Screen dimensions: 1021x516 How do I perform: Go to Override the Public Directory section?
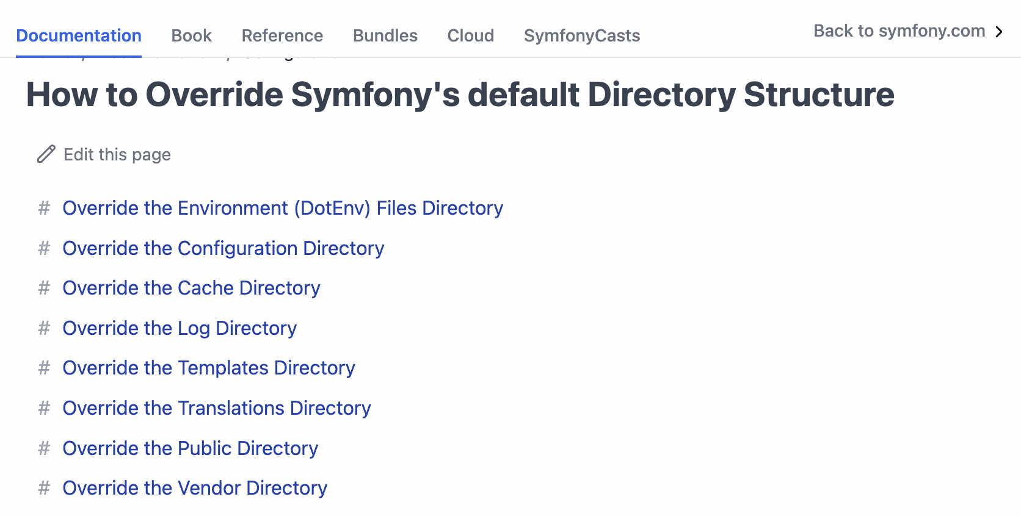pos(191,448)
